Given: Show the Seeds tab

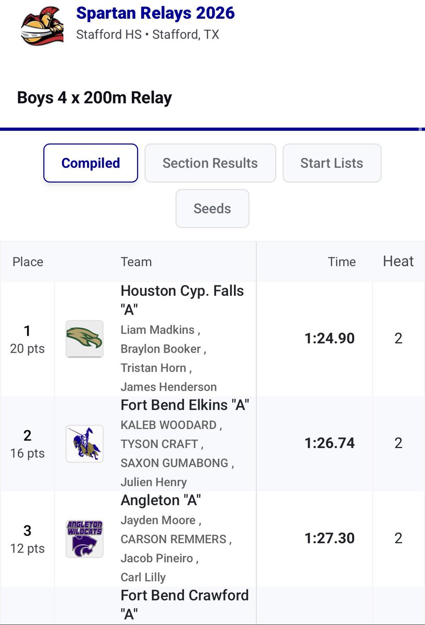Looking at the screenshot, I should pyautogui.click(x=213, y=208).
